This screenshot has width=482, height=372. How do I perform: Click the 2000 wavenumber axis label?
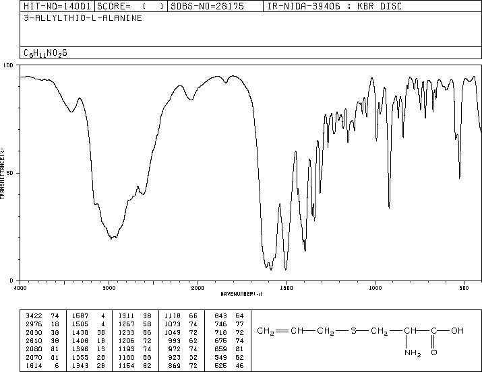pos(198,288)
